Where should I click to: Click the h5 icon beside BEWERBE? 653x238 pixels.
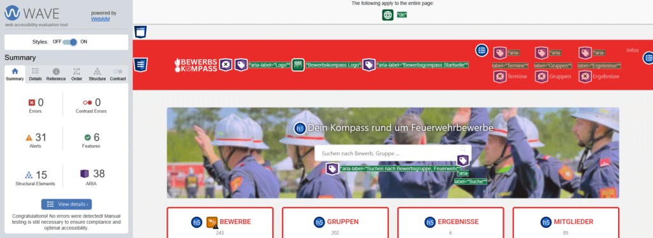pos(197,222)
